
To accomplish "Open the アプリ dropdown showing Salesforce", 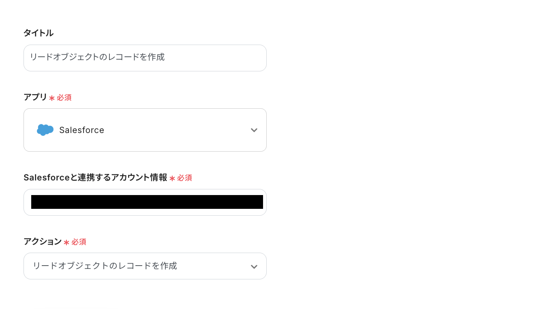I will [145, 130].
